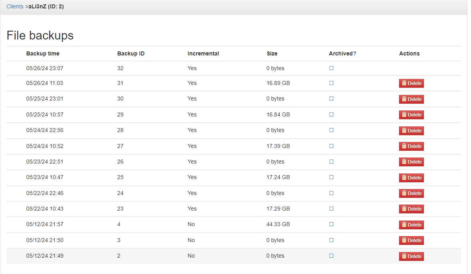Delete the 05/22/24 22:46 backup
Viewport: 471px width, 274px height.
(x=411, y=193)
